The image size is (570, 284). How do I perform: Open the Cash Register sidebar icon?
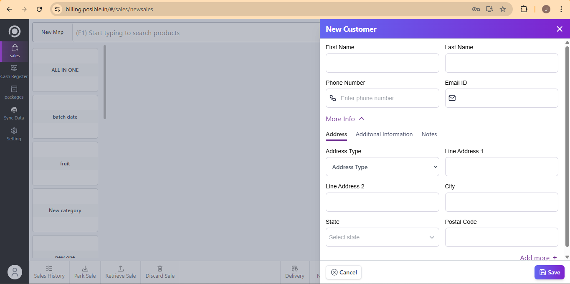[x=14, y=68]
